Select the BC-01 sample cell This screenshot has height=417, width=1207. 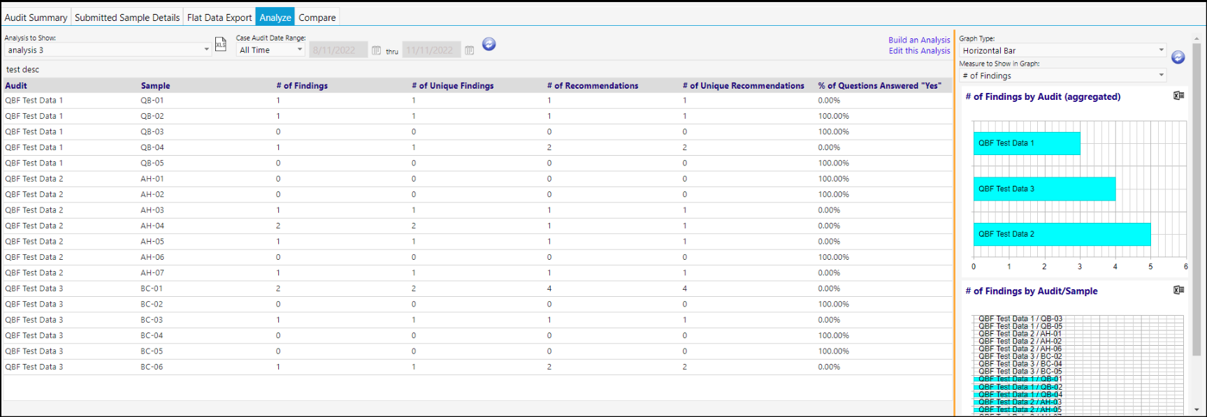coord(152,288)
